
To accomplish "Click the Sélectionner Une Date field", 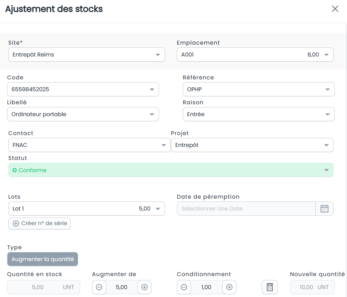I will 246,209.
